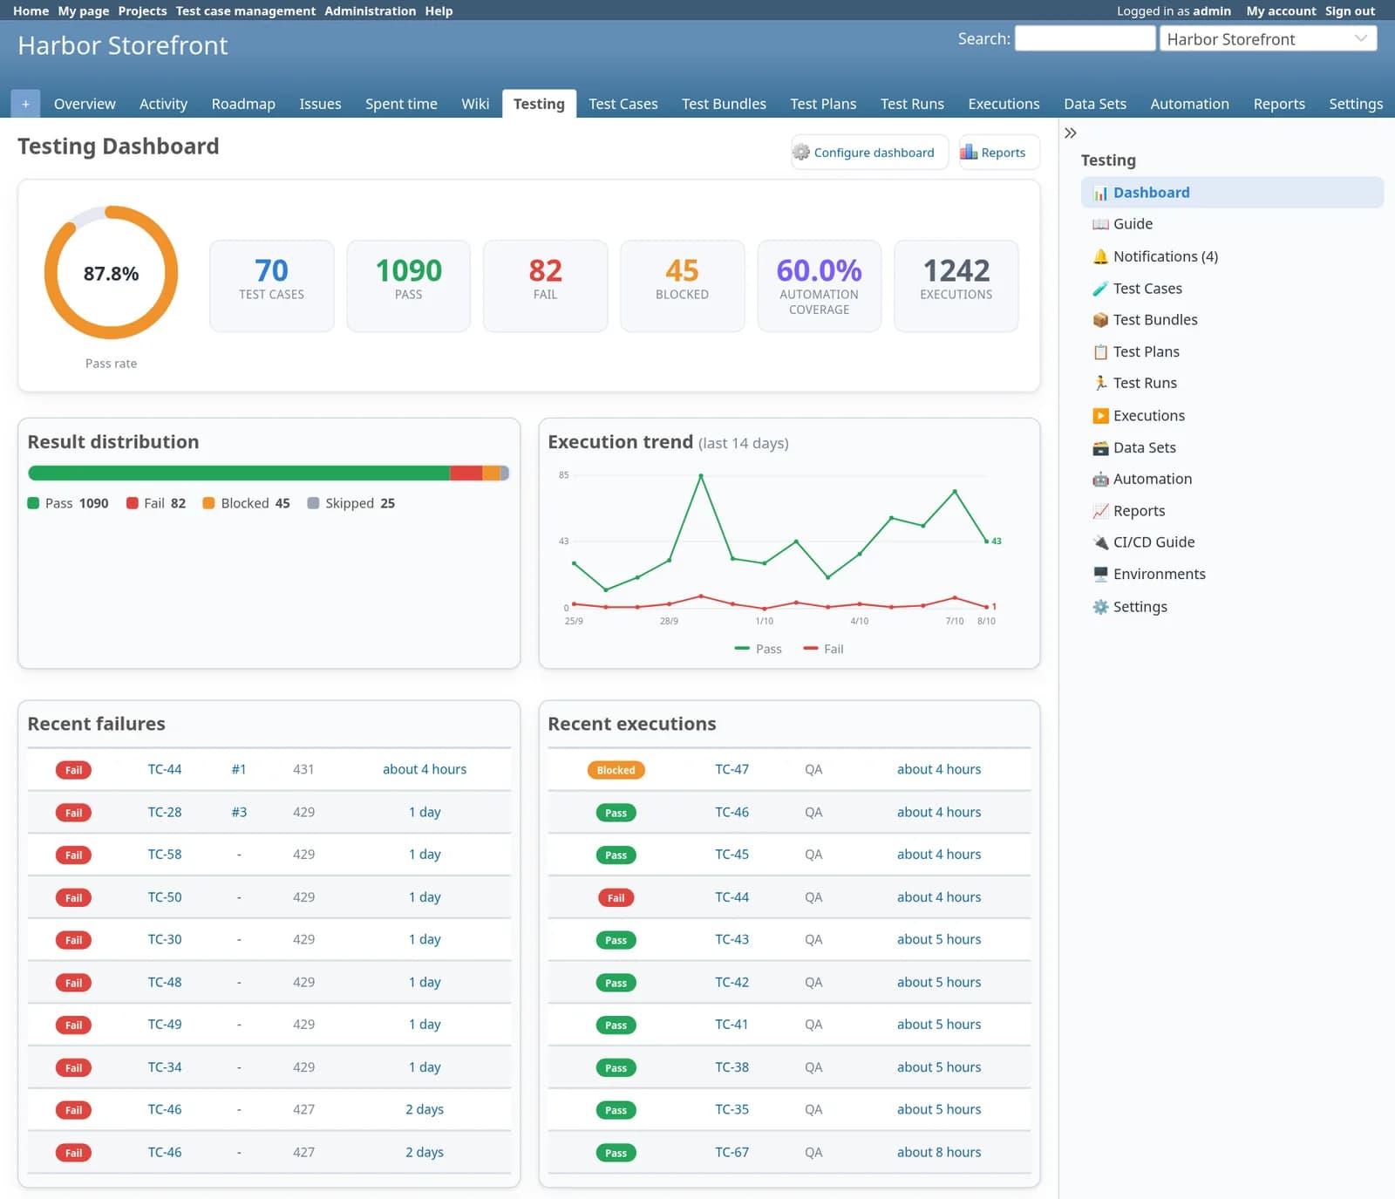This screenshot has width=1395, height=1199.
Task: Open the Issues tab
Action: pos(320,104)
